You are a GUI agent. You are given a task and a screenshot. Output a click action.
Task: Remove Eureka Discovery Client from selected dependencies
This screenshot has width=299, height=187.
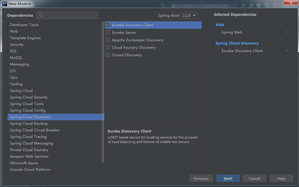click(287, 51)
